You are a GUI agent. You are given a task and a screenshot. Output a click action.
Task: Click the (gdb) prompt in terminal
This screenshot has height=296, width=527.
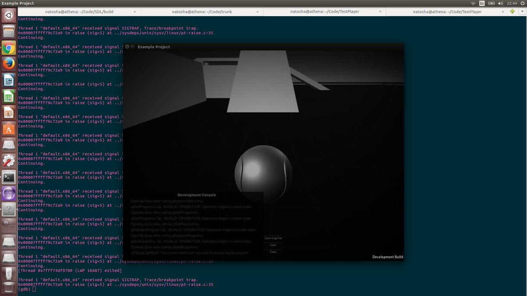click(25, 289)
